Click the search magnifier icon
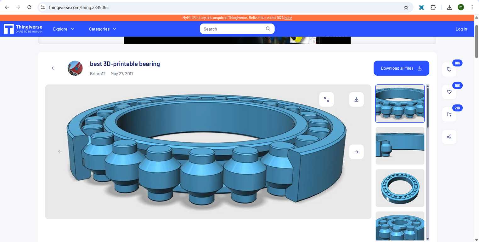This screenshot has width=479, height=242. click(268, 29)
